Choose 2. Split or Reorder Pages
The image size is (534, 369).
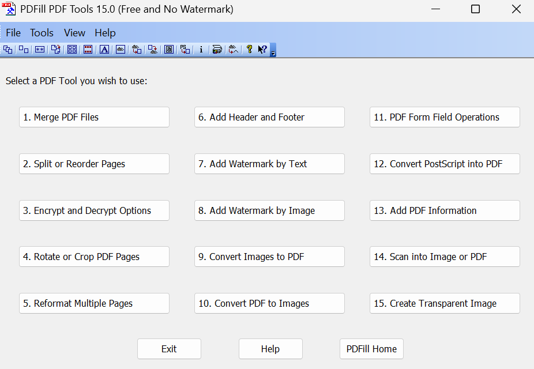point(95,164)
